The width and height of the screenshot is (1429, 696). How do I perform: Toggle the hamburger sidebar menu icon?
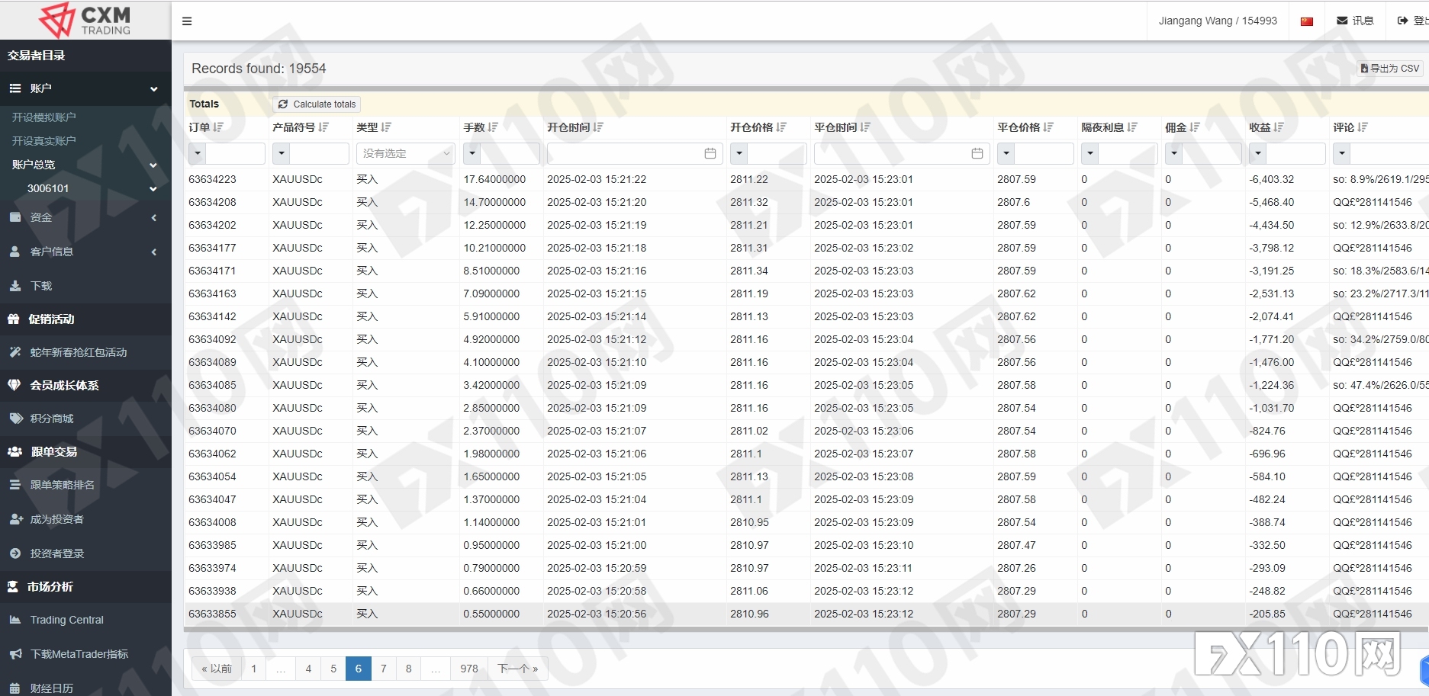pyautogui.click(x=187, y=21)
